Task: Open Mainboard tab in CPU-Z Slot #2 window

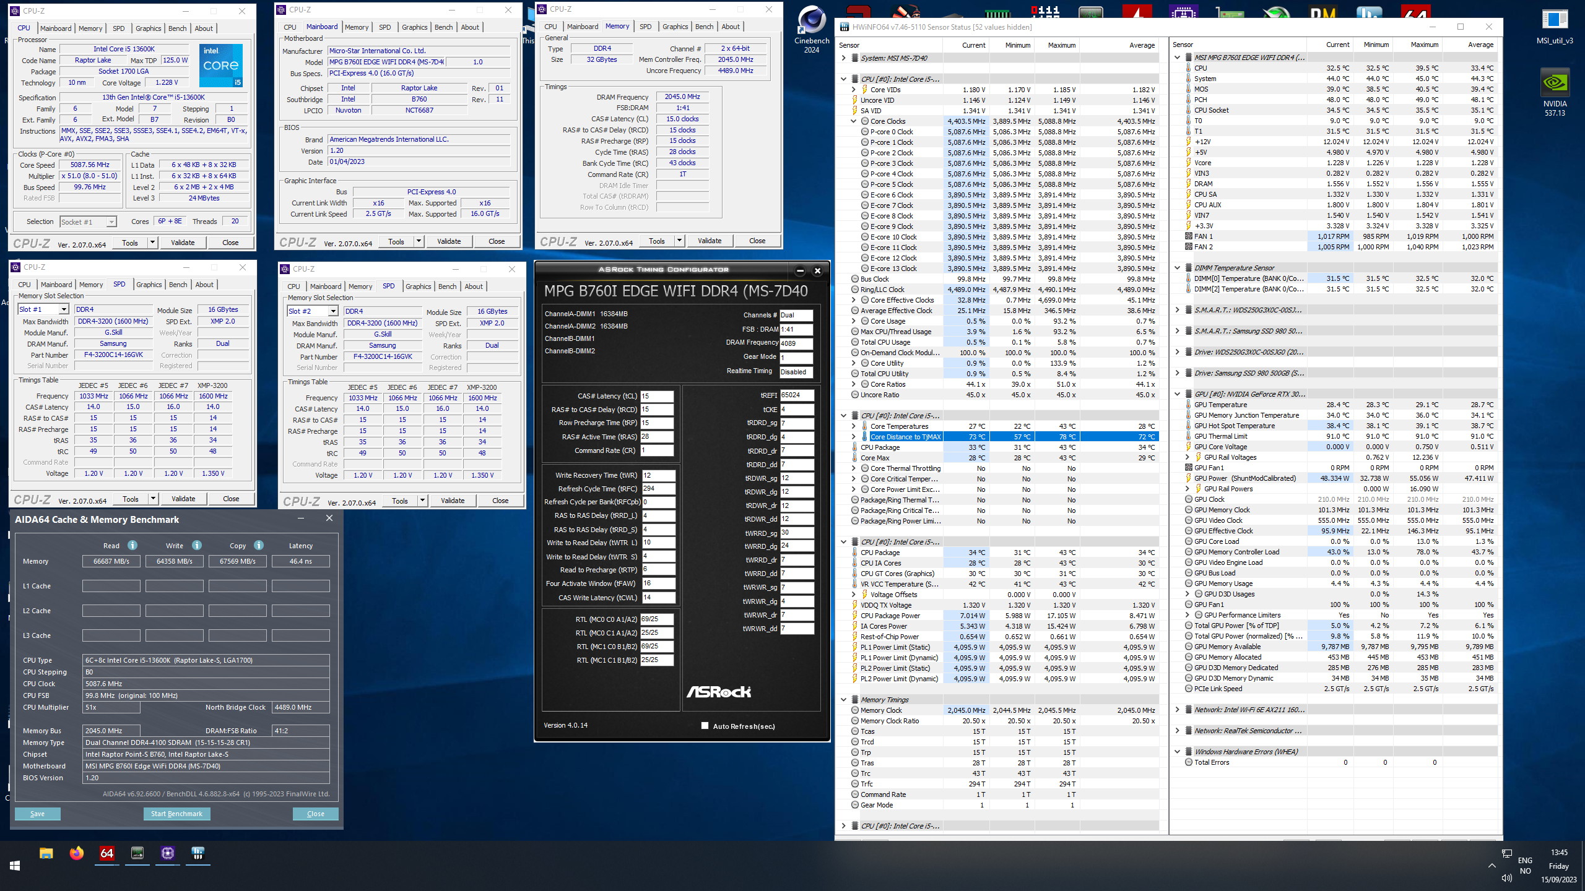Action: point(326,286)
